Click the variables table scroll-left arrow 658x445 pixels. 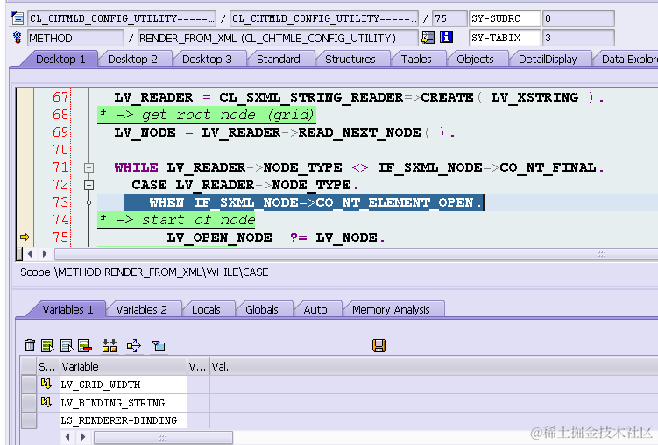(x=67, y=437)
